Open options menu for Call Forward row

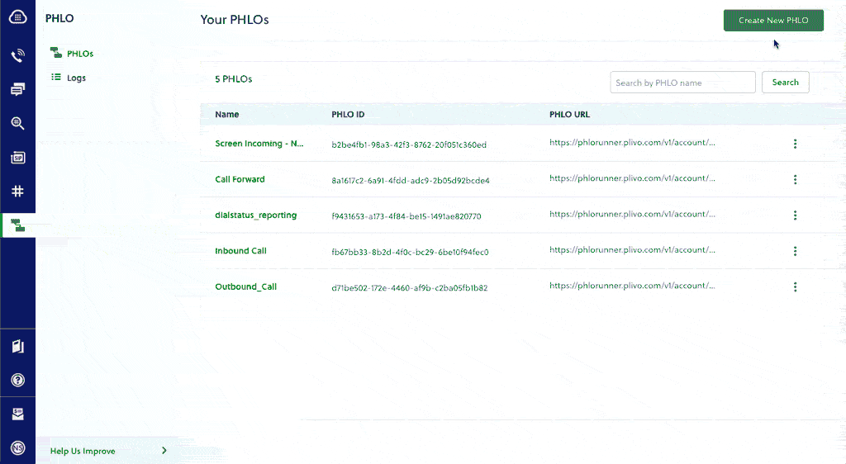[x=795, y=179]
